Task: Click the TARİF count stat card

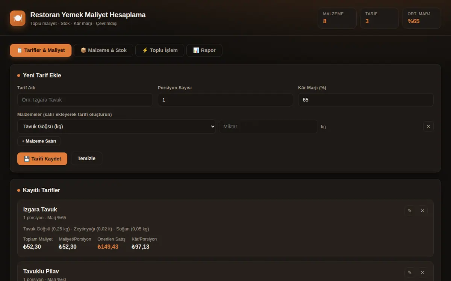Action: [x=379, y=18]
